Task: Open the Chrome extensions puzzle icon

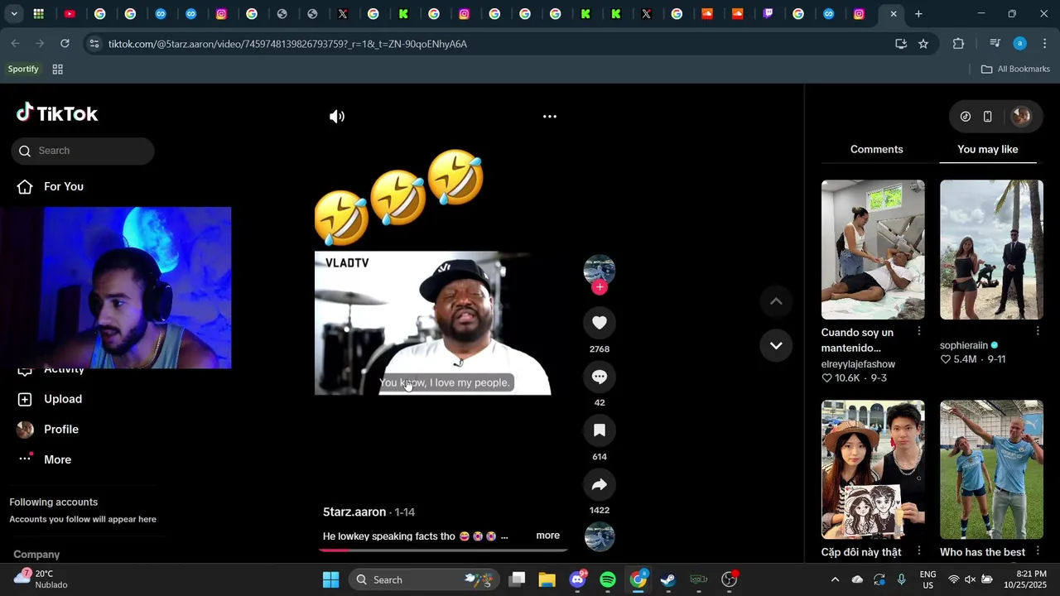Action: (x=959, y=44)
